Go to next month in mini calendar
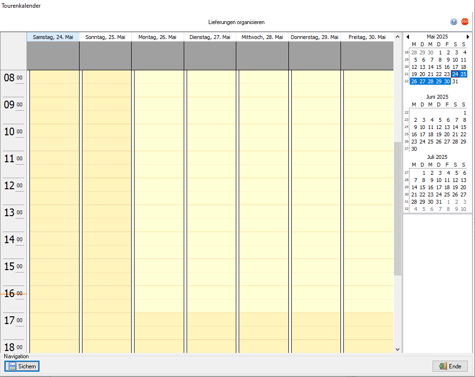The image size is (475, 377). click(468, 37)
